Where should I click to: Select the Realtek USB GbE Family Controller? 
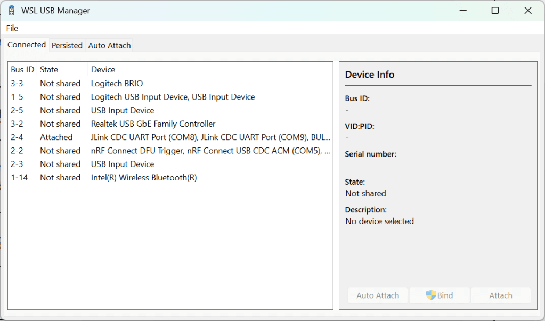(x=153, y=124)
